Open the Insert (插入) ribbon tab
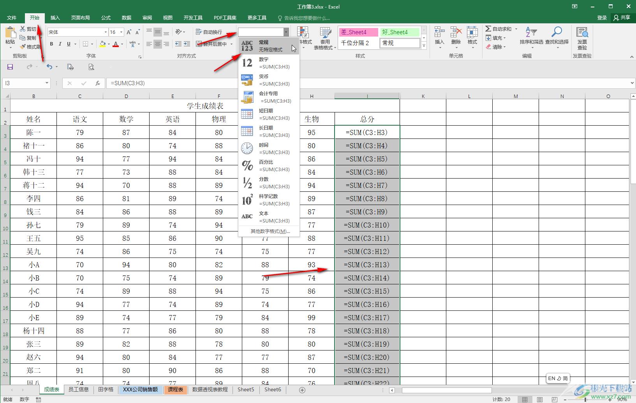The height and width of the screenshot is (403, 636). click(55, 18)
